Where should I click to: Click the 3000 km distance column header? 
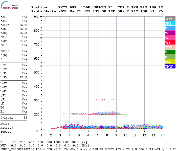(x=75, y=142)
